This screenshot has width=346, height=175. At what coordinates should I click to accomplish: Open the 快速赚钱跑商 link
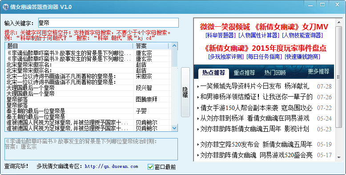[302, 57]
